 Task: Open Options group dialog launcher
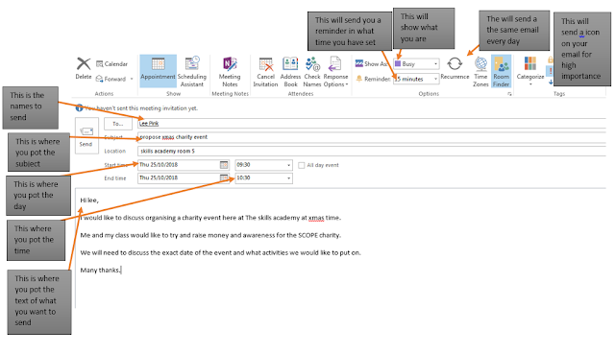(x=509, y=94)
